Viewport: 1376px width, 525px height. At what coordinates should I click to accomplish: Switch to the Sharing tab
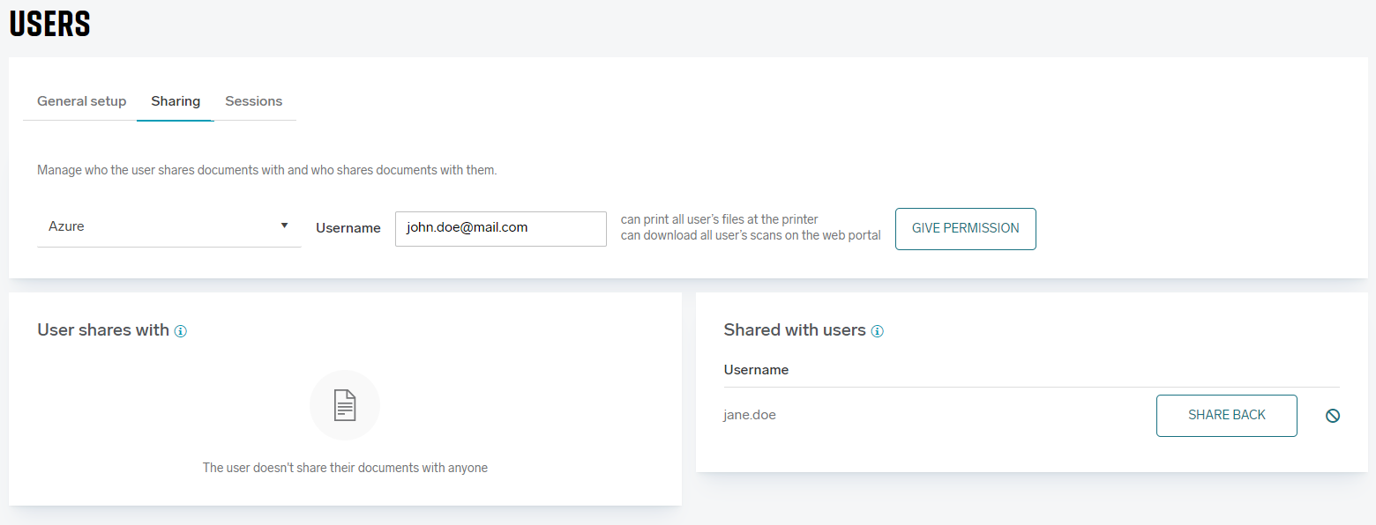tap(176, 101)
